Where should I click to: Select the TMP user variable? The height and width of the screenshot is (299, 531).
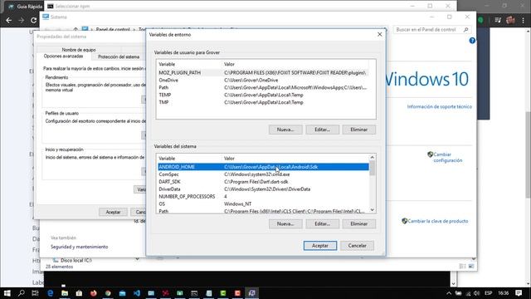pos(263,102)
